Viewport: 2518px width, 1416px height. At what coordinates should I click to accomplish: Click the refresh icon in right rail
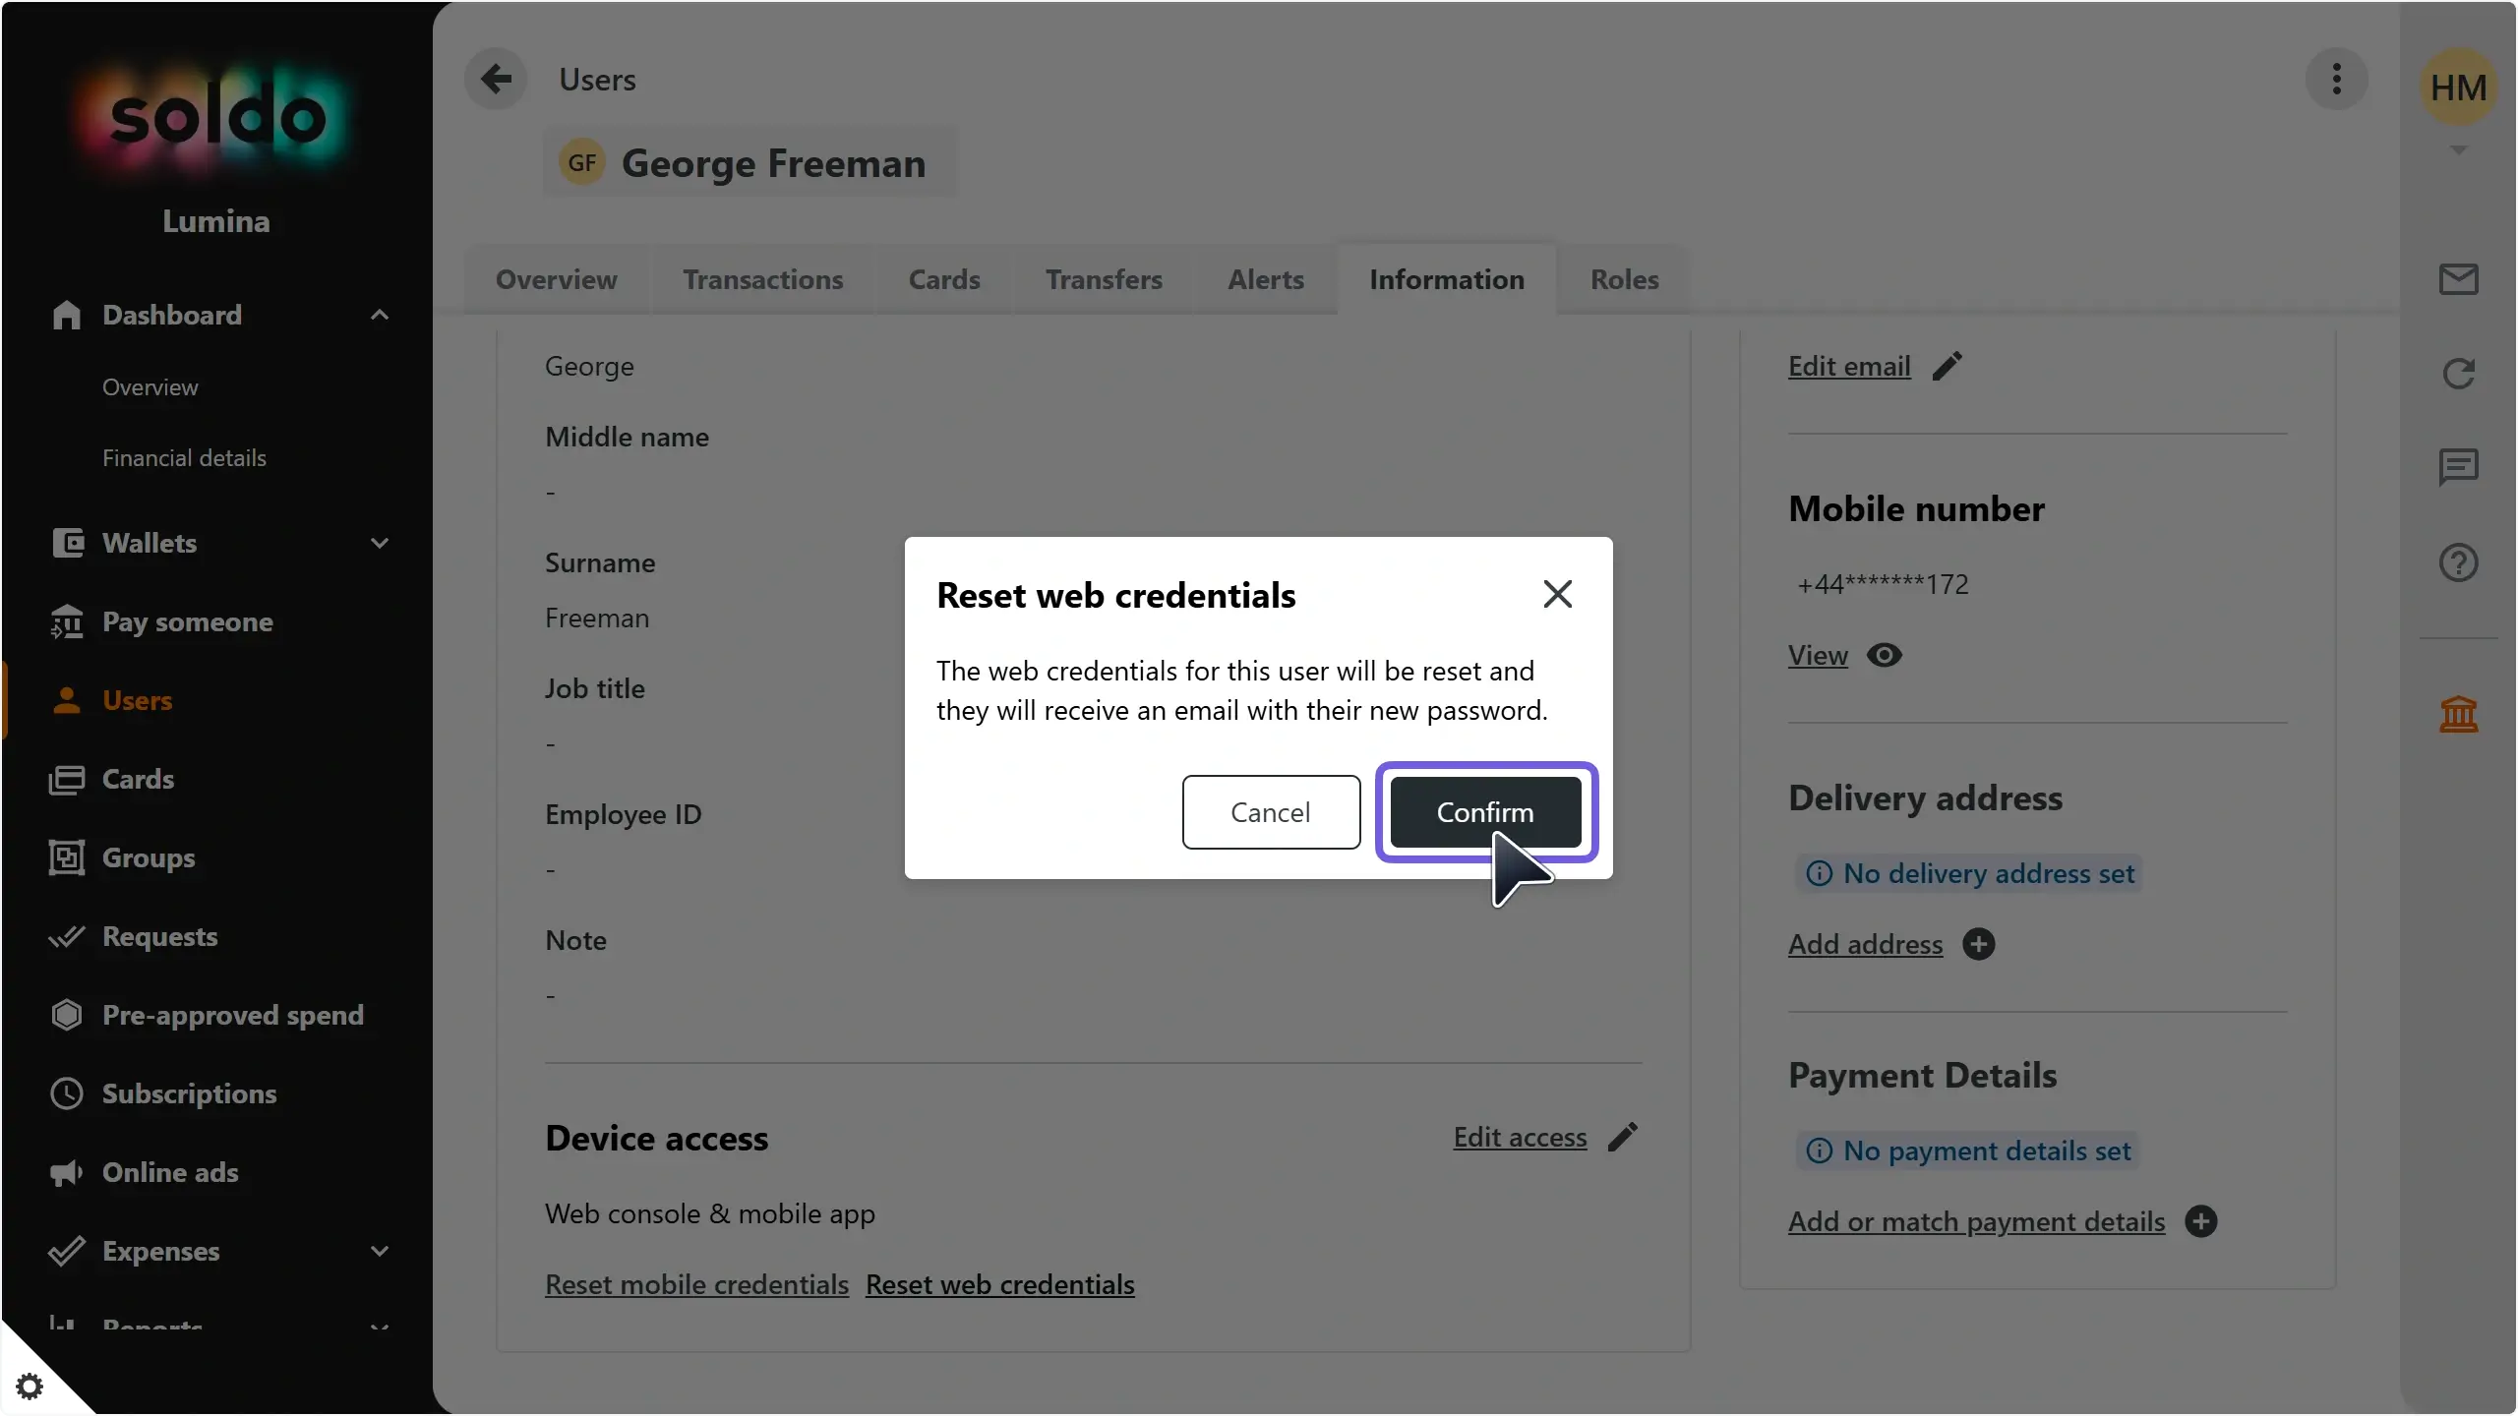click(2458, 374)
